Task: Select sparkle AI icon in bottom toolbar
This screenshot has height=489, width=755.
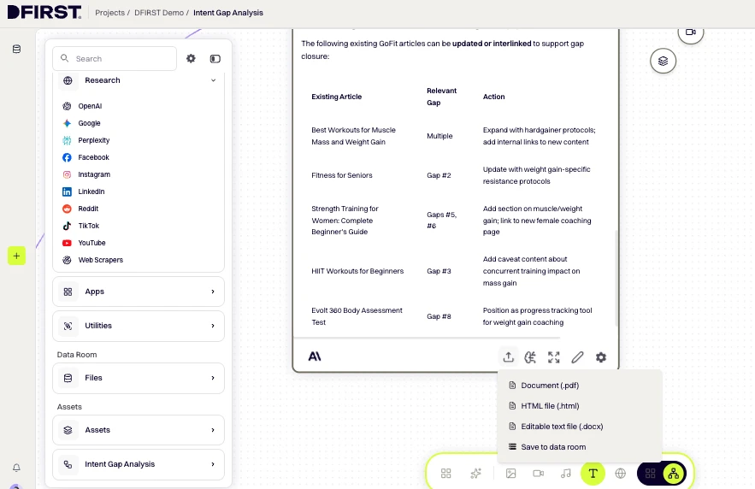Action: (475, 474)
